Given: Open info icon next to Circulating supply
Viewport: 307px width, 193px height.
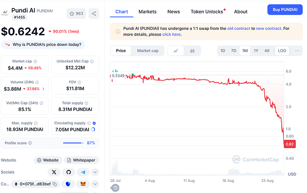Looking at the screenshot, I should coord(89,123).
